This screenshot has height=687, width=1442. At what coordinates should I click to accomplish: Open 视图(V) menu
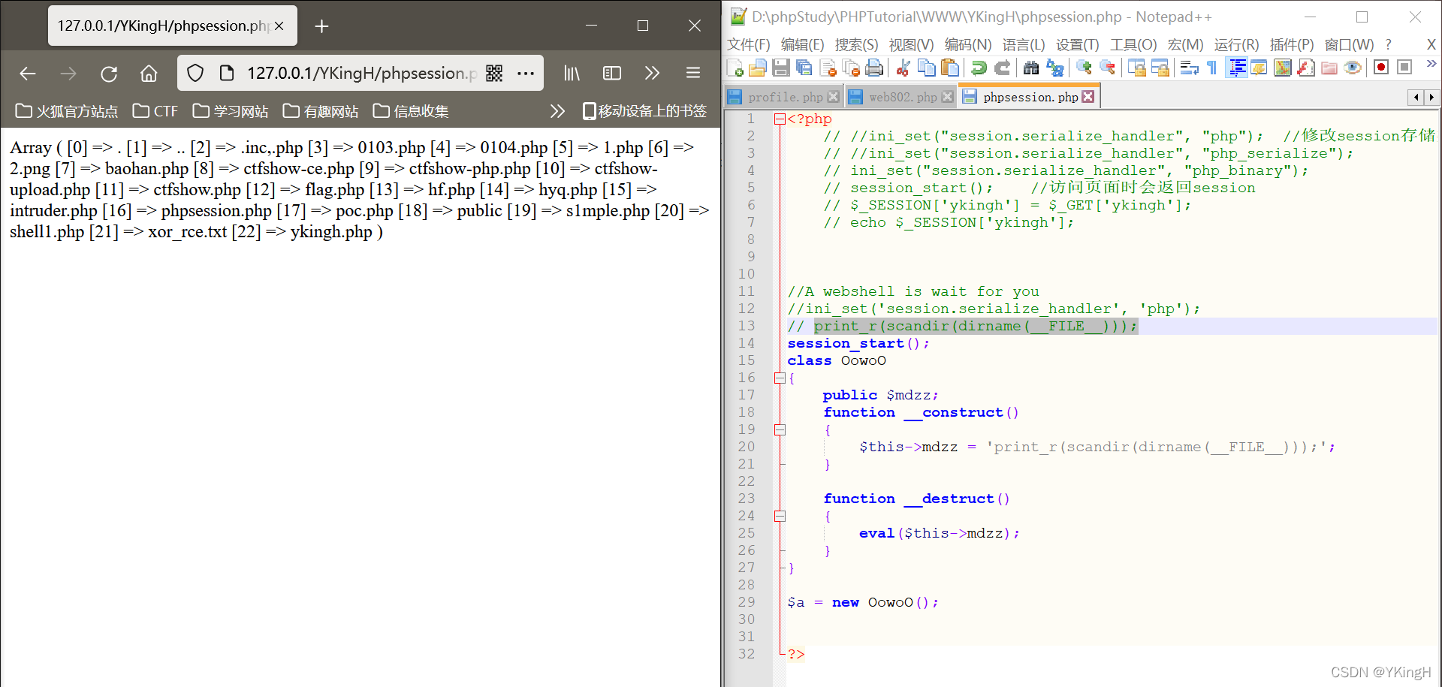[x=911, y=44]
